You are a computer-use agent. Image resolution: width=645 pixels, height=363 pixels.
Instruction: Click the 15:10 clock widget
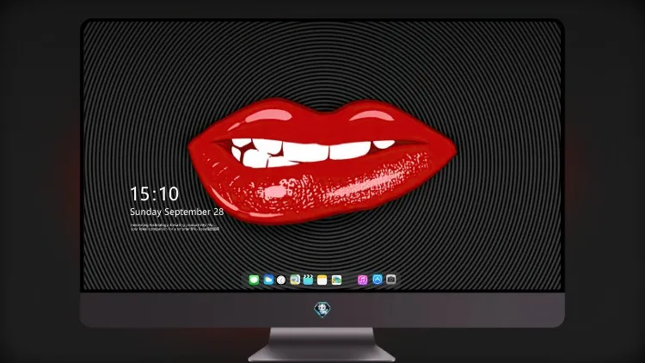(154, 194)
